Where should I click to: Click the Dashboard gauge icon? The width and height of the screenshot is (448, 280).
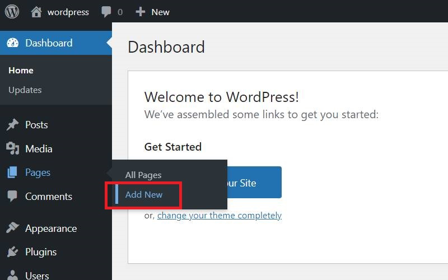pyautogui.click(x=12, y=43)
